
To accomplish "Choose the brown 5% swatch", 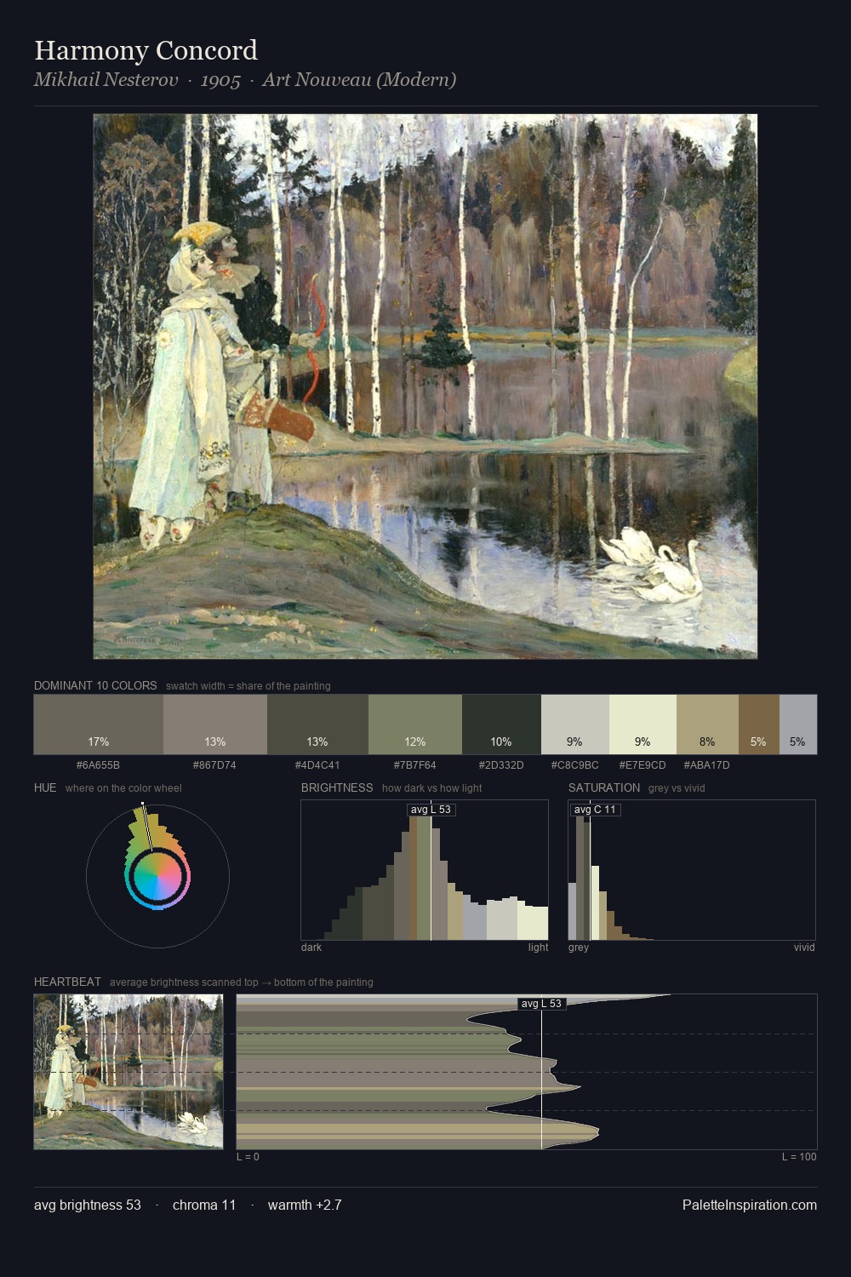I will pos(759,724).
